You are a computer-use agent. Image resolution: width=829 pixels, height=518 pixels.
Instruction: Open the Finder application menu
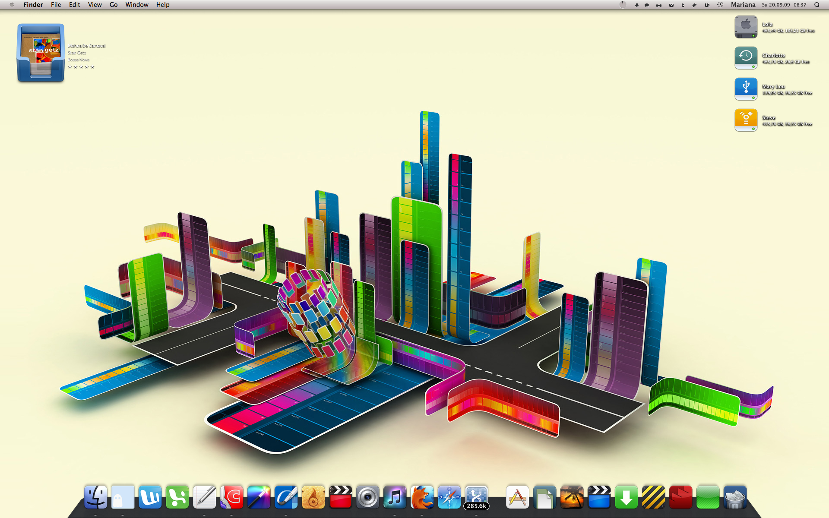tap(33, 5)
